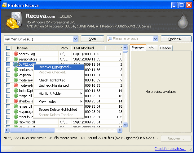Open the Filename or path dropdown arrow

(155, 39)
